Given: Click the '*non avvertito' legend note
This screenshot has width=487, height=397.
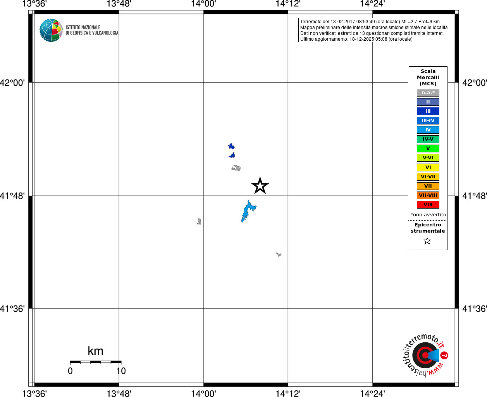Looking at the screenshot, I should pos(428,215).
